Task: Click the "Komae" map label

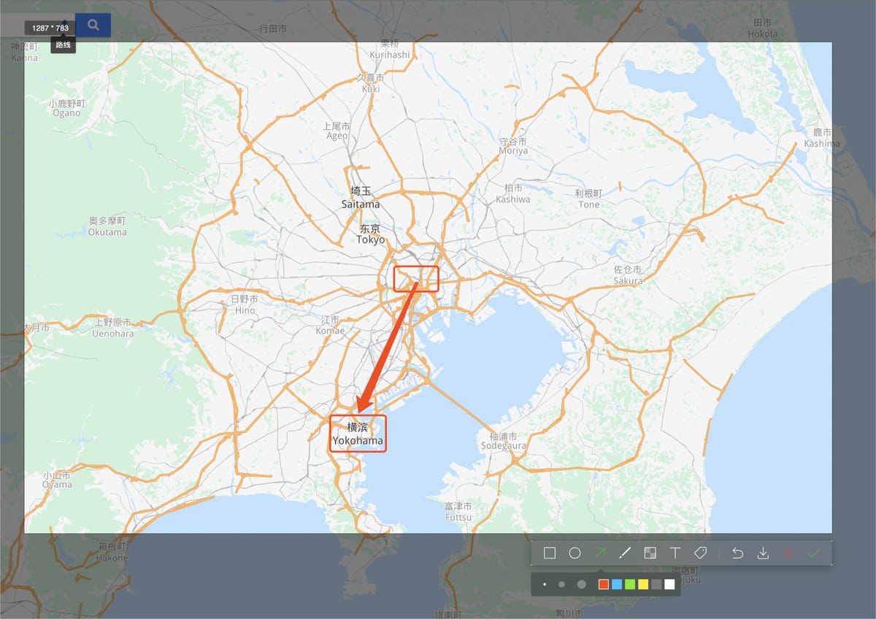Action: point(330,331)
